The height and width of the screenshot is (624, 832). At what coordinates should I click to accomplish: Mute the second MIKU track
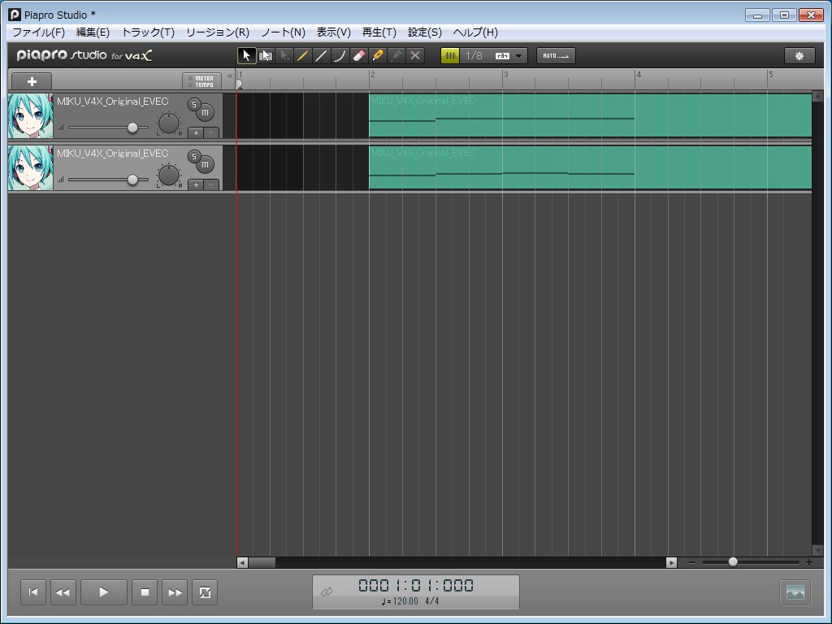tap(206, 164)
